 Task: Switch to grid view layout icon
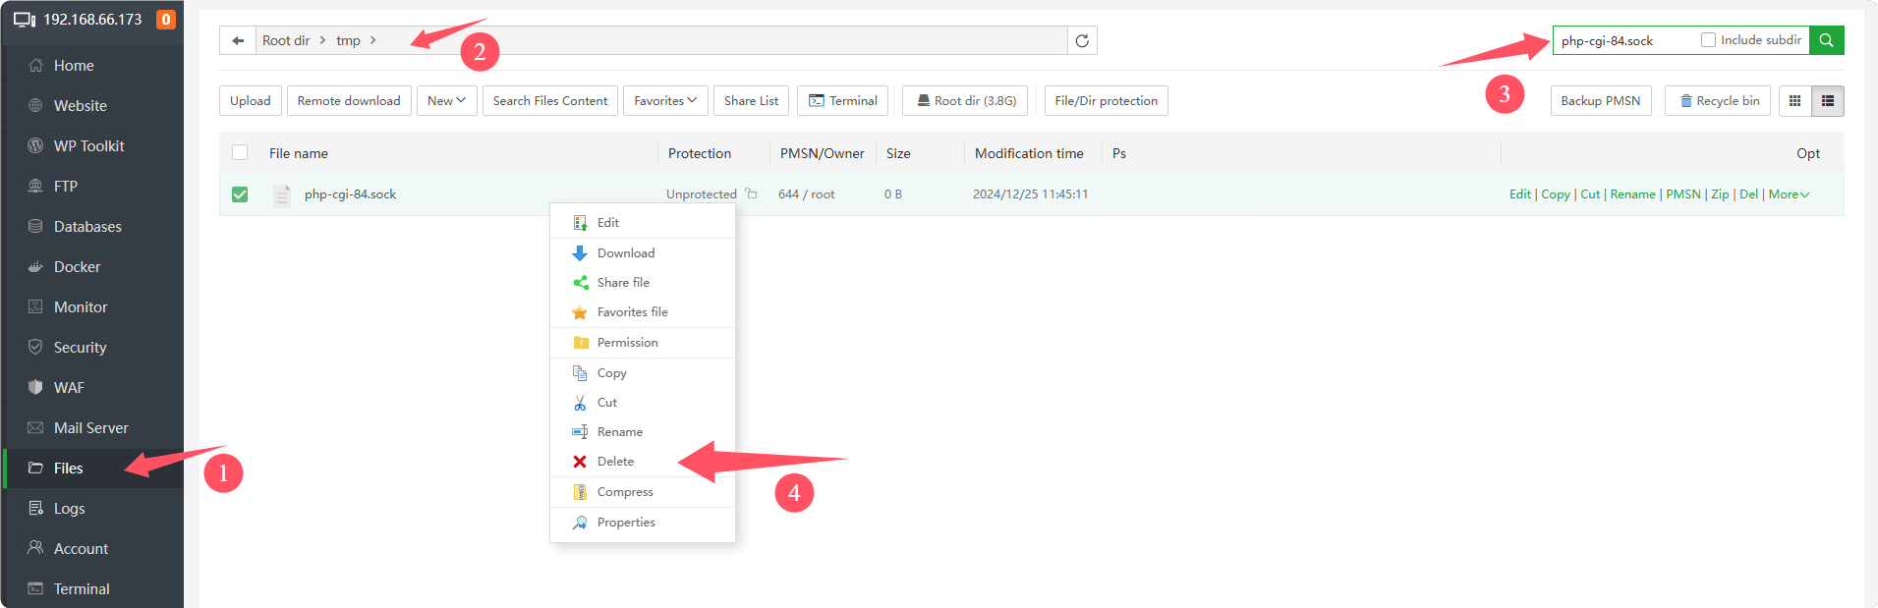coord(1794,101)
